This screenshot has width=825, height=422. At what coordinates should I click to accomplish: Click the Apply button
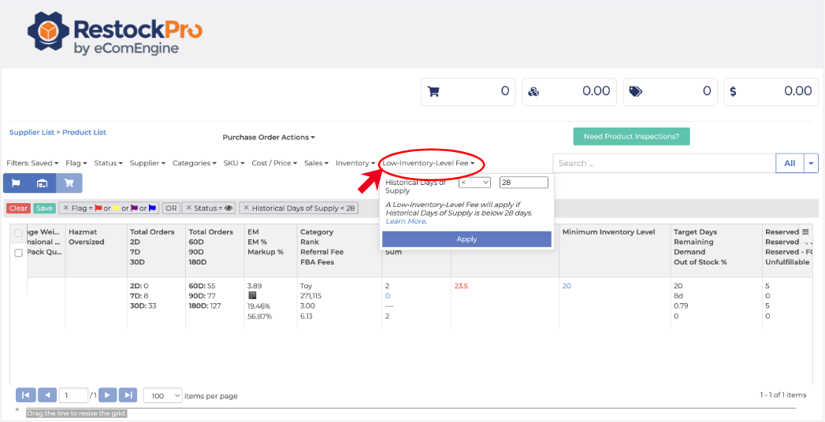[466, 239]
